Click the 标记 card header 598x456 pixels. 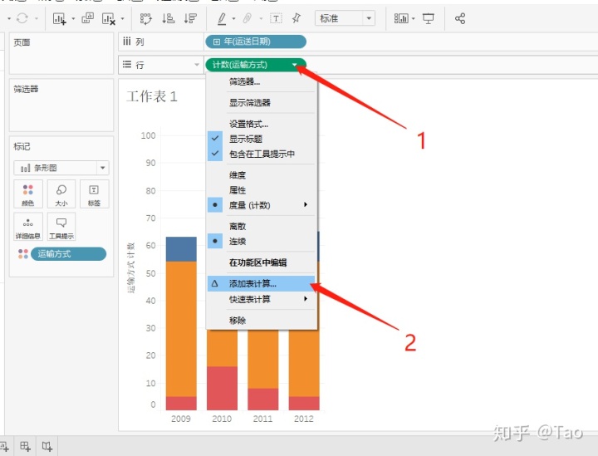tap(22, 146)
